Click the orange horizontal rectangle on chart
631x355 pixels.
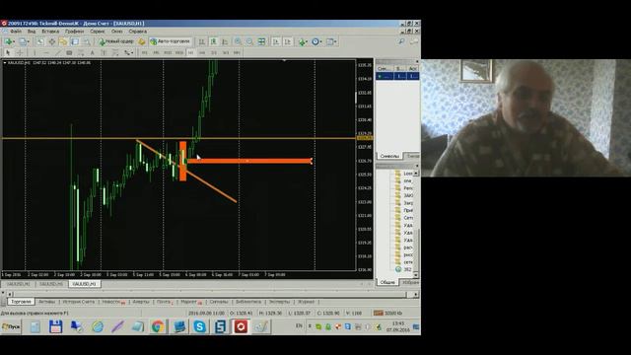click(x=249, y=161)
